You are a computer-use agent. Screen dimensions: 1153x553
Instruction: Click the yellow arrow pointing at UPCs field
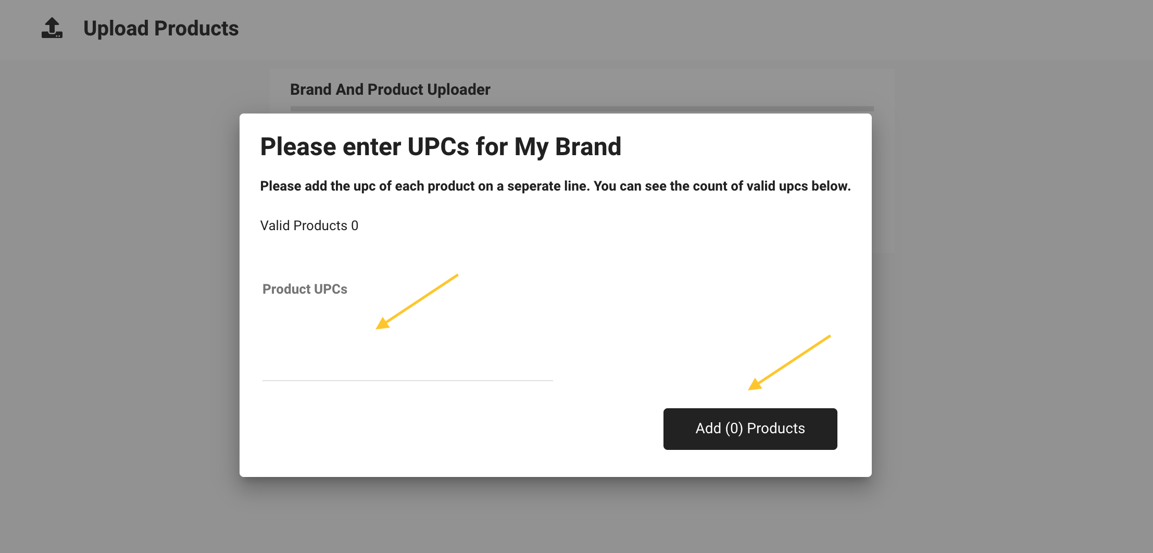(x=417, y=301)
